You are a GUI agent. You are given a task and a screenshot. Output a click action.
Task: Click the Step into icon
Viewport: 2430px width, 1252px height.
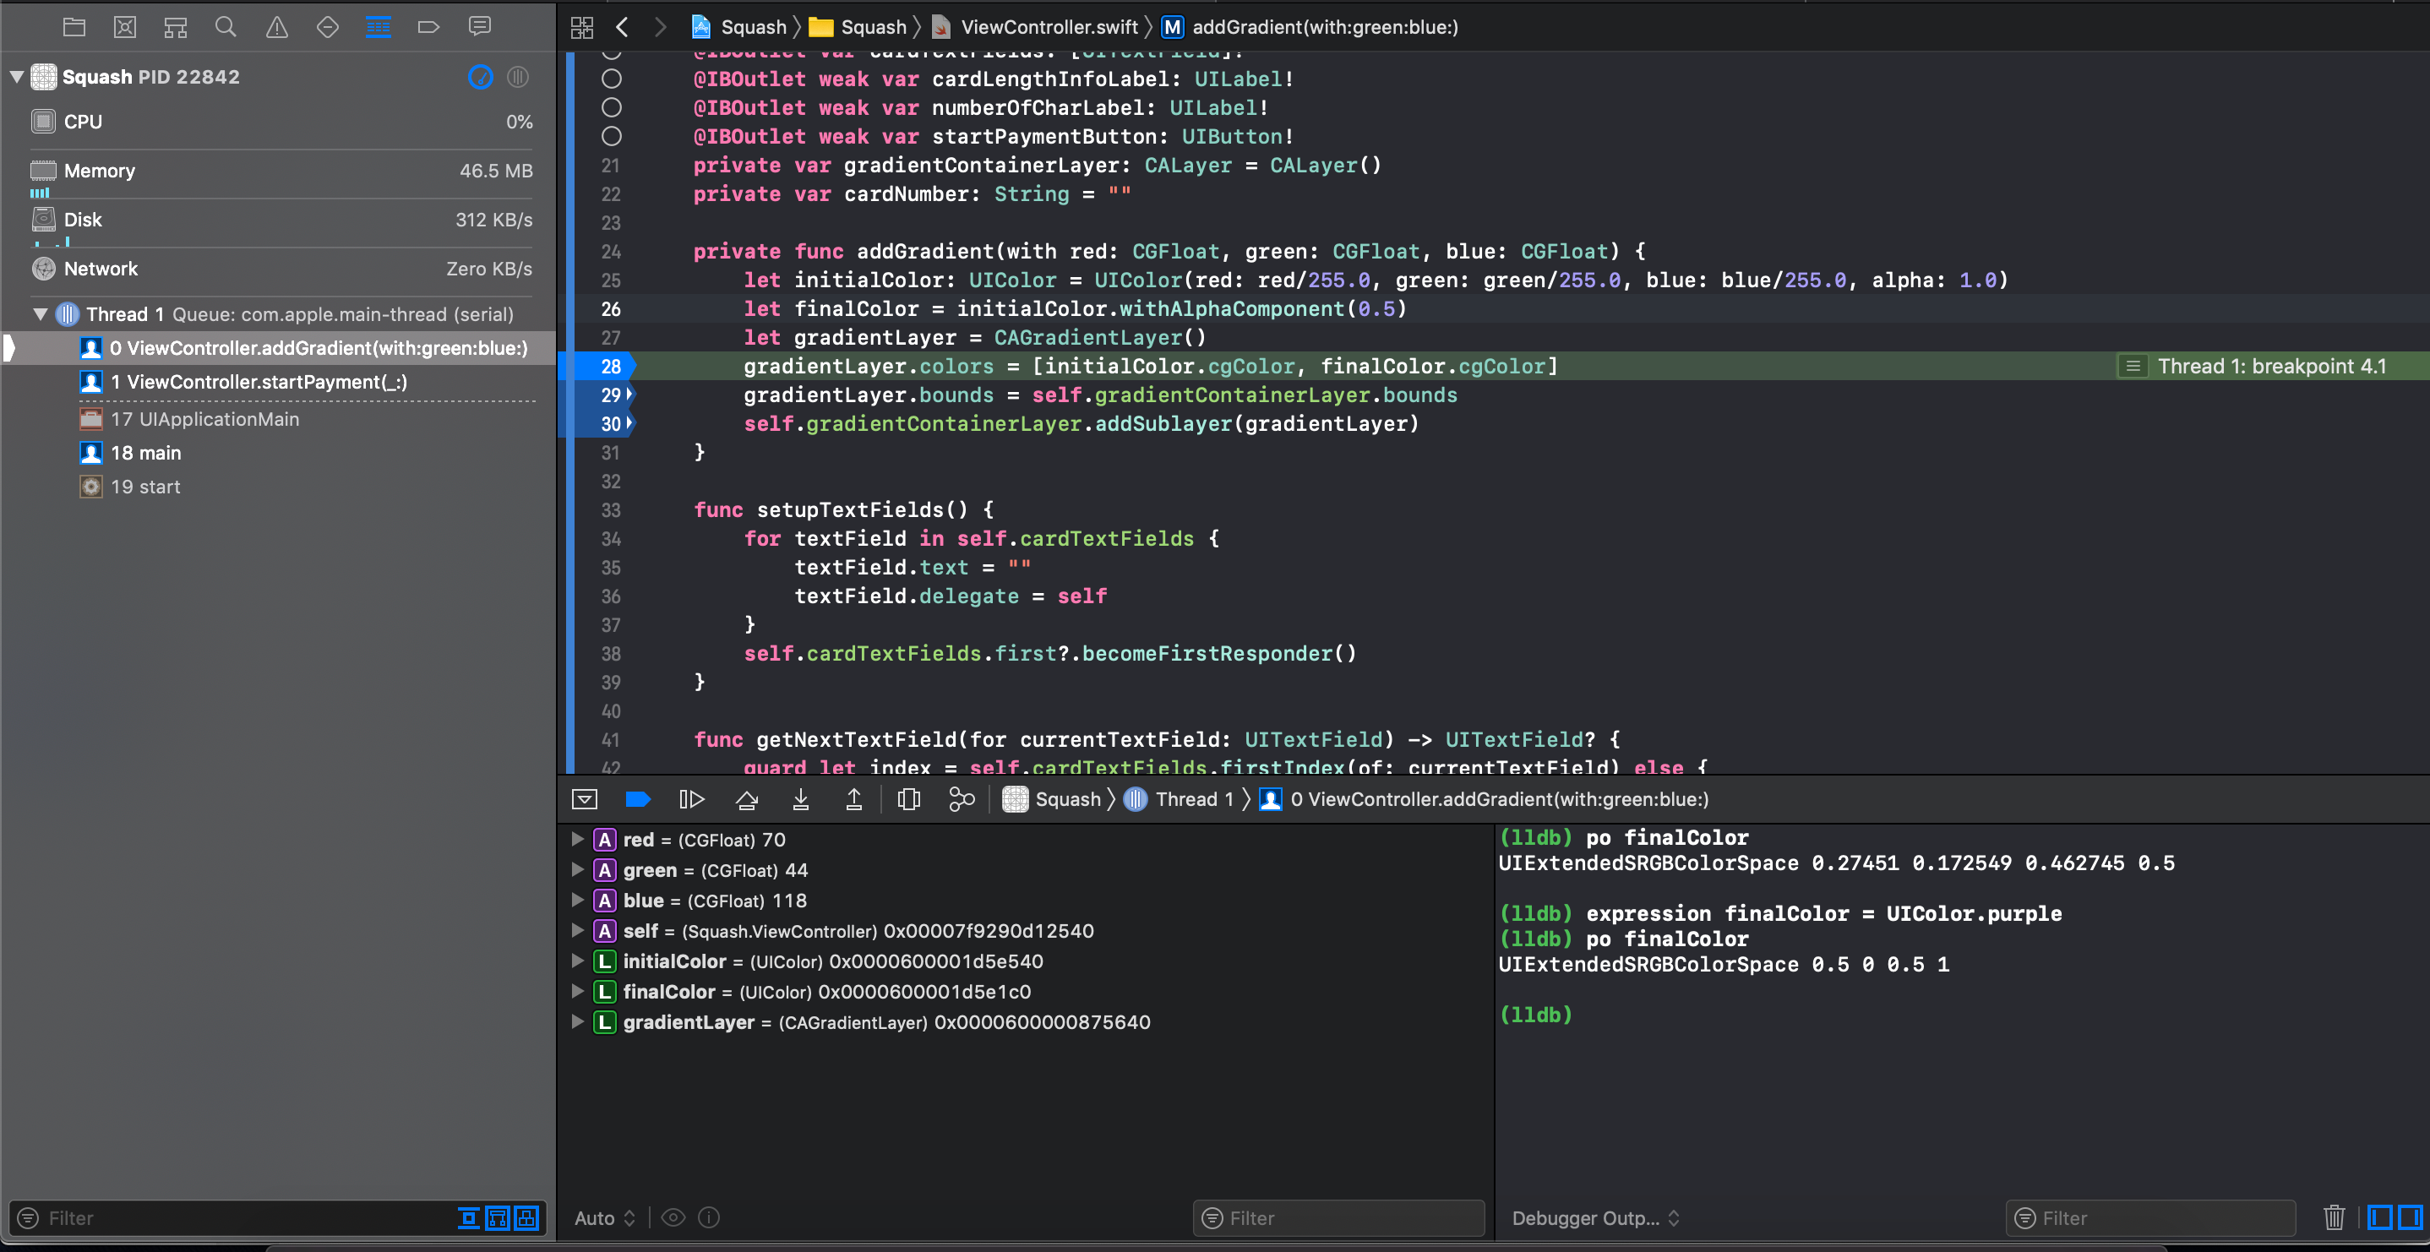click(x=800, y=799)
